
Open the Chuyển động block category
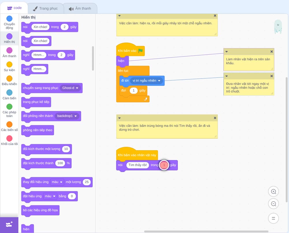click(x=9, y=22)
